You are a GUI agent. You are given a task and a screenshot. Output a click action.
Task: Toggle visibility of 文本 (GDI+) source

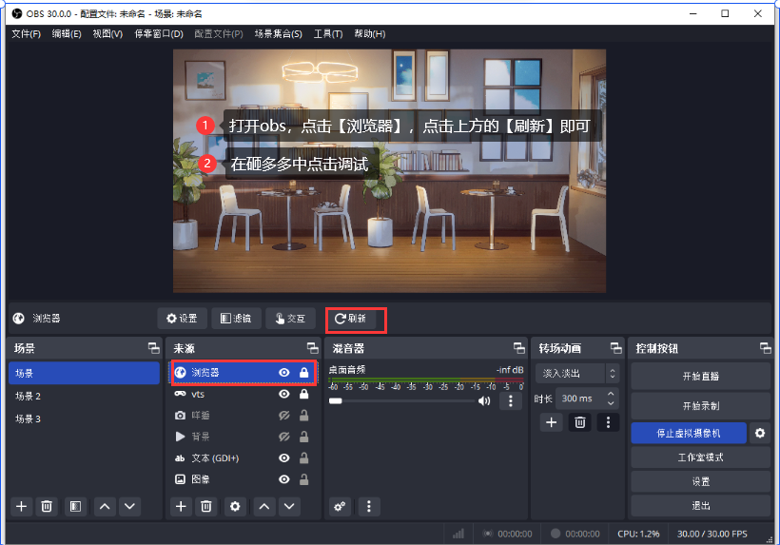point(284,458)
